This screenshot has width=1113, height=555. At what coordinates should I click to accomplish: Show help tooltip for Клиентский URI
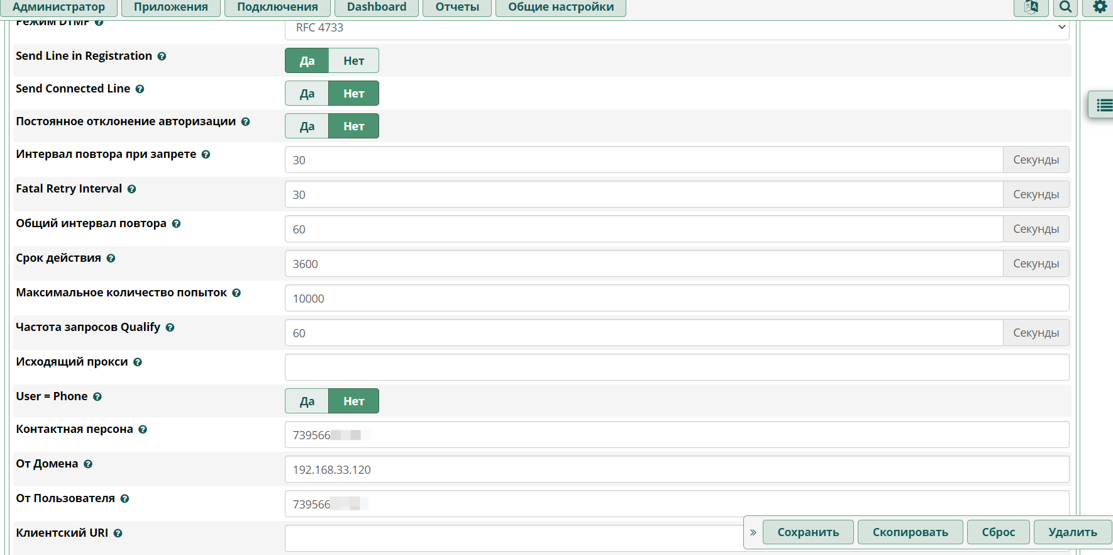point(118,534)
